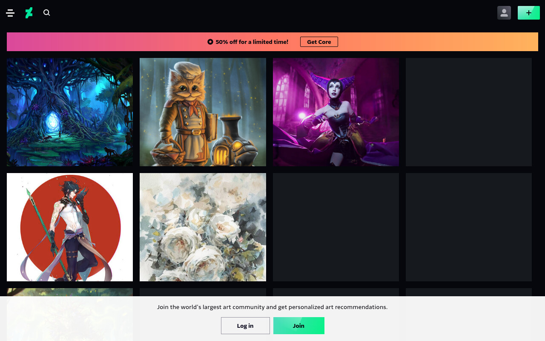Click empty placeholder tile beside cosplay photo
The image size is (545, 341).
pyautogui.click(x=469, y=112)
